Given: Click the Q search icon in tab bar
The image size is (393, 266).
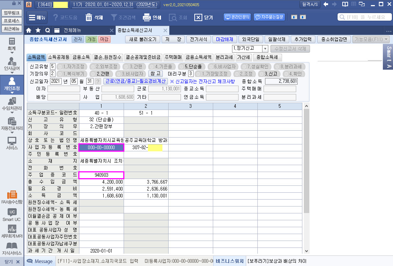Looking at the screenshot, I should (47, 30).
